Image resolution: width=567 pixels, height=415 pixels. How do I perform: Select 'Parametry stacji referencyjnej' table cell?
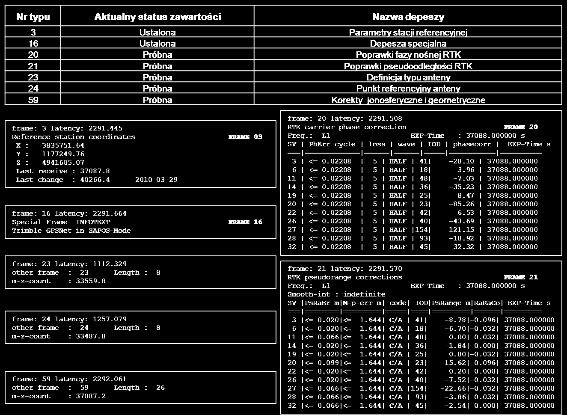pyautogui.click(x=408, y=32)
